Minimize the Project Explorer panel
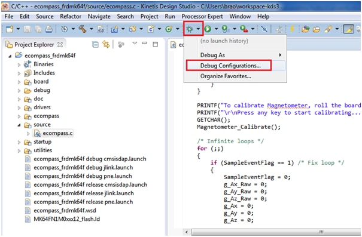This screenshot has width=362, height=237. point(145,43)
